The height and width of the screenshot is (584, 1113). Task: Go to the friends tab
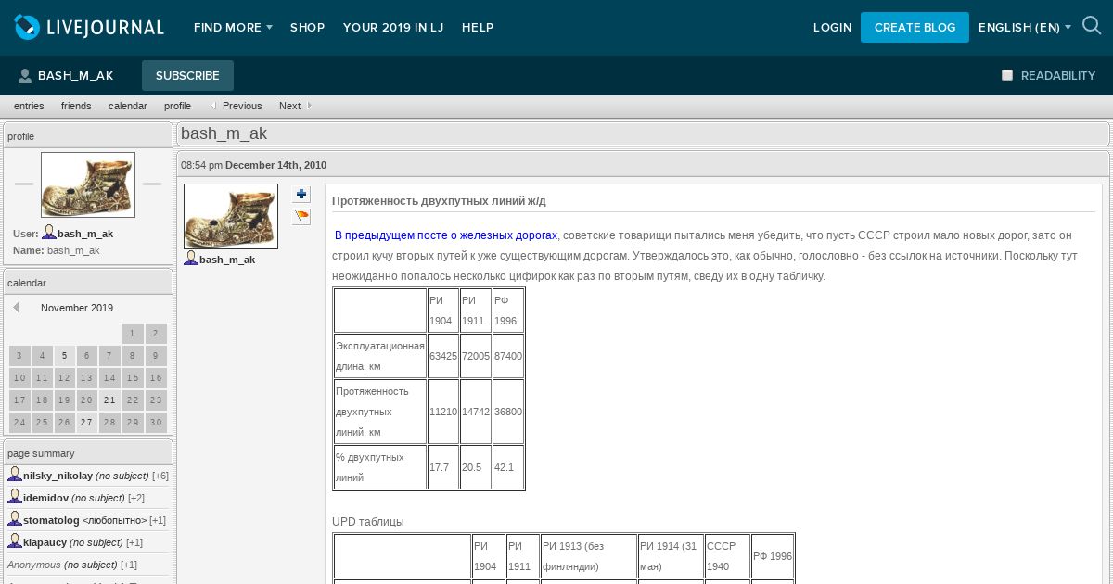pos(76,106)
